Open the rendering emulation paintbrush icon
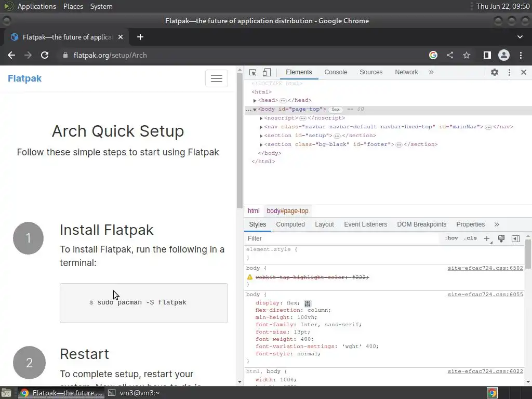532x399 pixels. click(x=501, y=238)
